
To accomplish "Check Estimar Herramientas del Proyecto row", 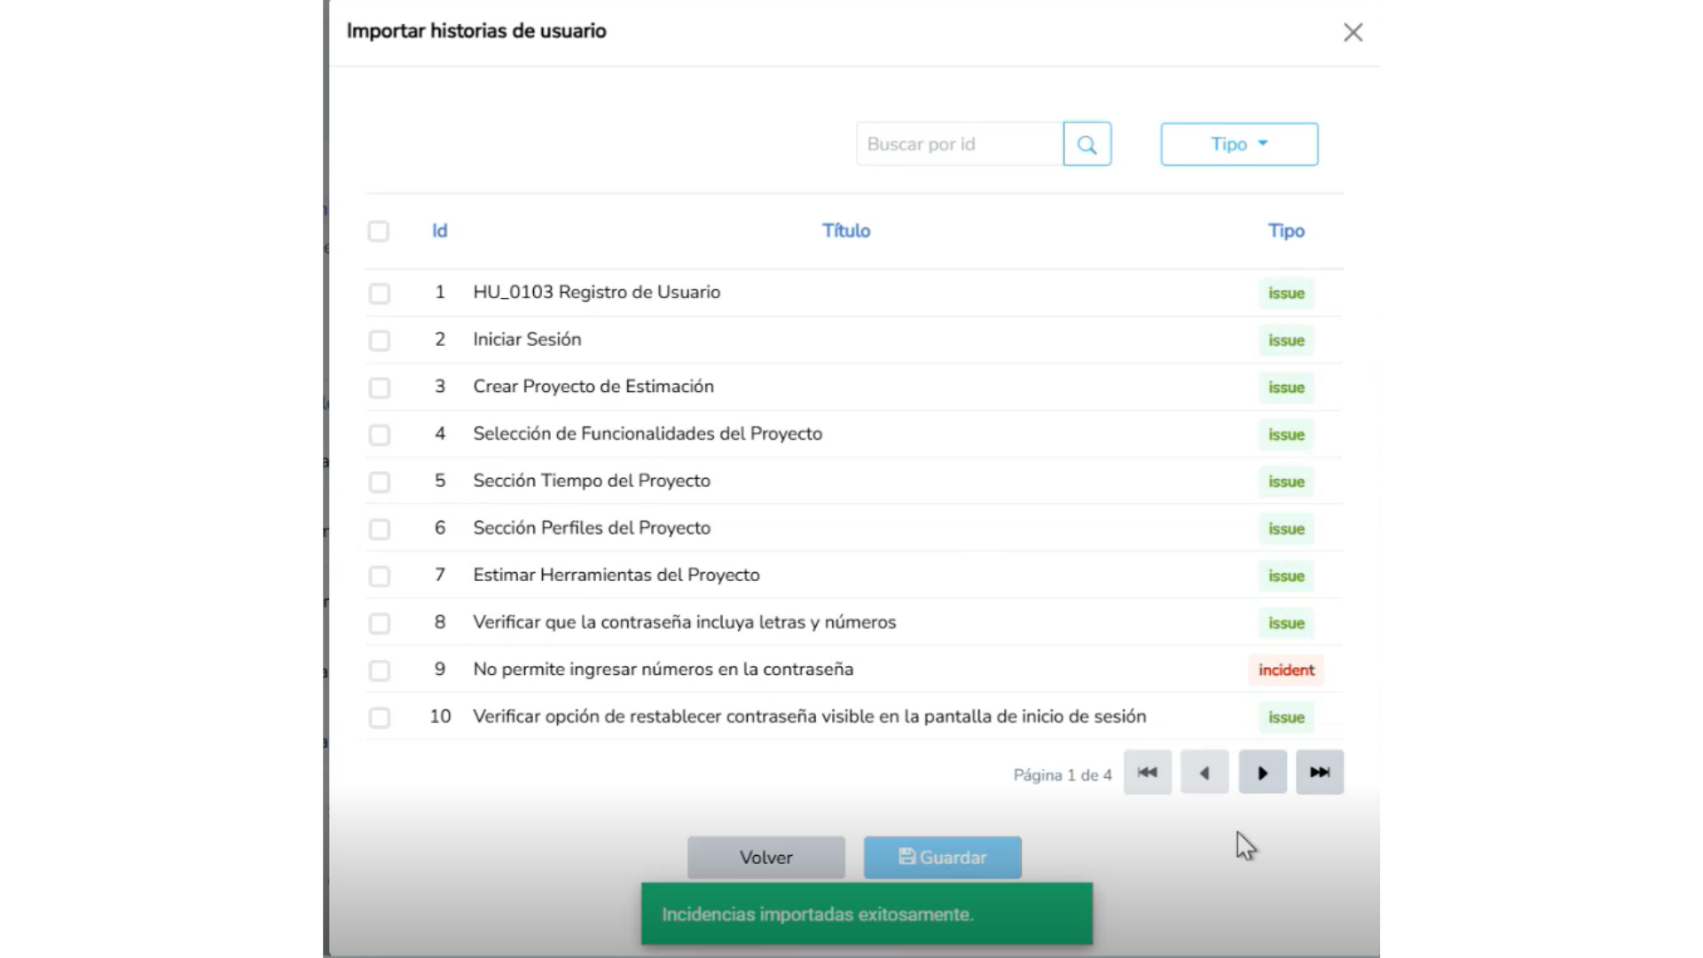I will 380,577.
